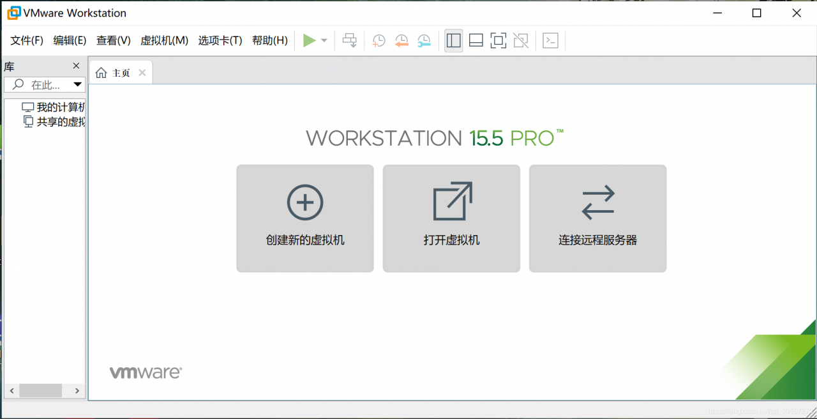817x419 pixels.
Task: Toggle the show library sidebar icon
Action: (454, 41)
